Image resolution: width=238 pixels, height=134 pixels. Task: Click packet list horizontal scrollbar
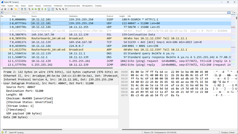point(58,68)
